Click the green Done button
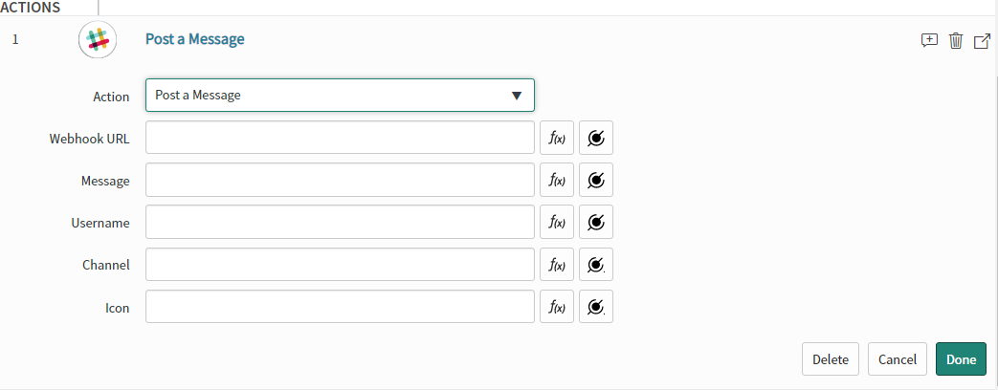The image size is (998, 390). click(961, 359)
